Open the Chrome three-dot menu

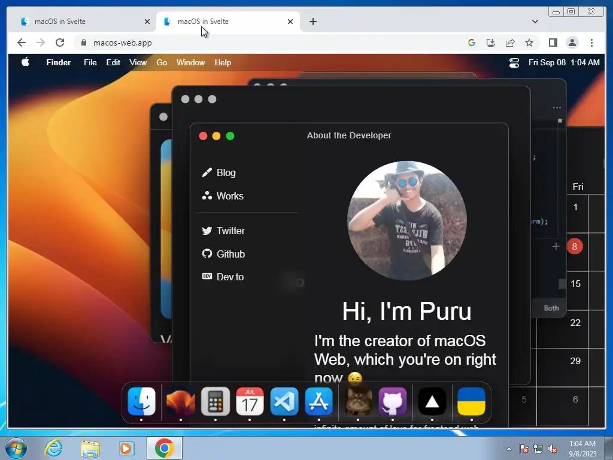pyautogui.click(x=591, y=43)
